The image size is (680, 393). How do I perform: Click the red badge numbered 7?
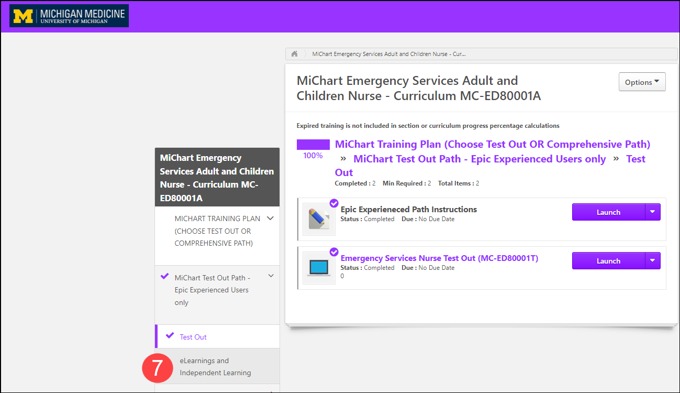(x=158, y=368)
